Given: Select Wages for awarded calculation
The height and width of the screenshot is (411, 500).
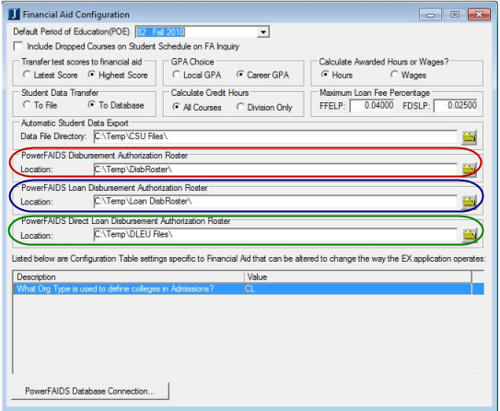Looking at the screenshot, I should coord(394,75).
